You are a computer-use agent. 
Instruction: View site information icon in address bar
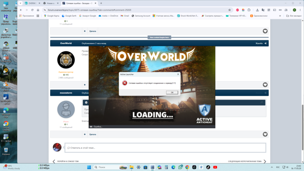(x=45, y=10)
